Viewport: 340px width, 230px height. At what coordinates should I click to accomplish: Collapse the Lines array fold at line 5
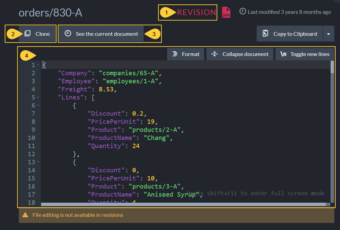38,97
